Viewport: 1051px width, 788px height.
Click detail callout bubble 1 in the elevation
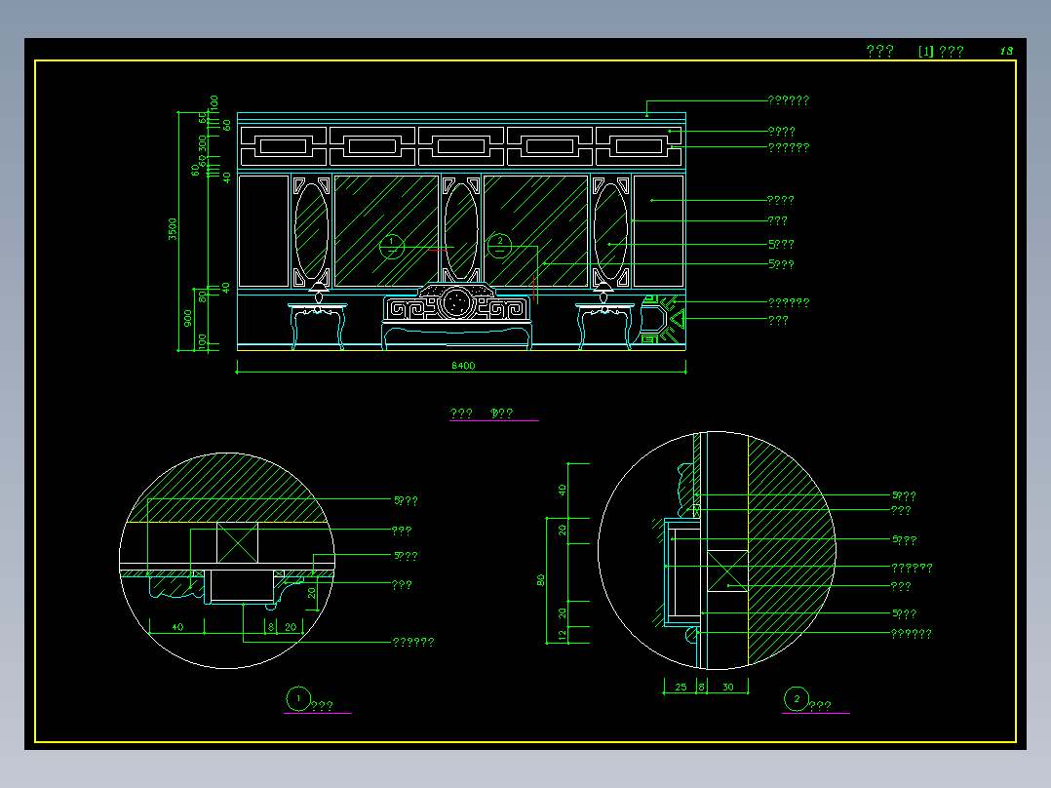392,246
